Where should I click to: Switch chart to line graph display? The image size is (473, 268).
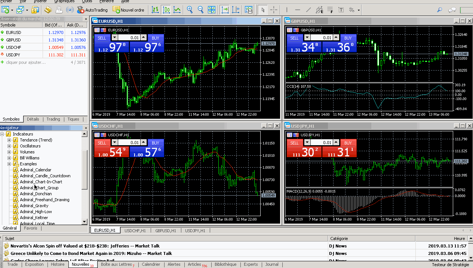coord(177,10)
